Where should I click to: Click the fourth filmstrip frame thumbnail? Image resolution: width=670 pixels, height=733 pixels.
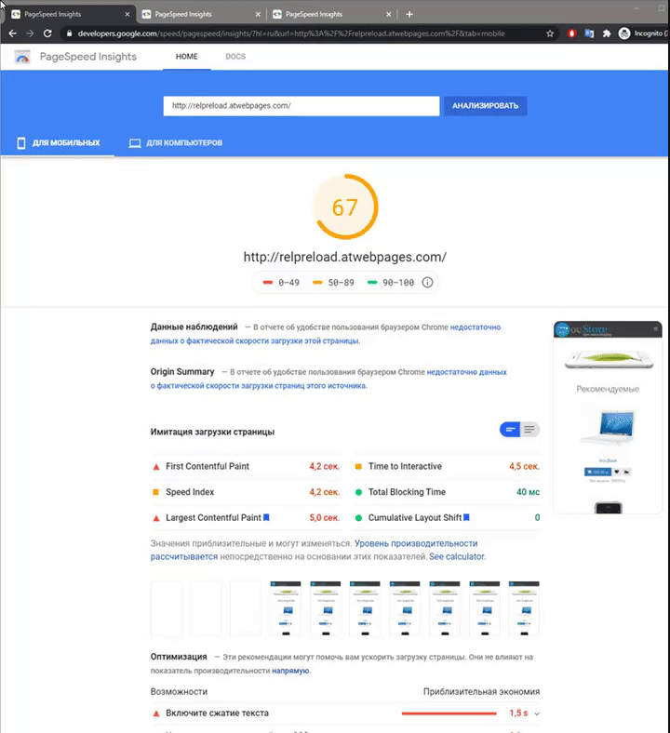pyautogui.click(x=285, y=607)
